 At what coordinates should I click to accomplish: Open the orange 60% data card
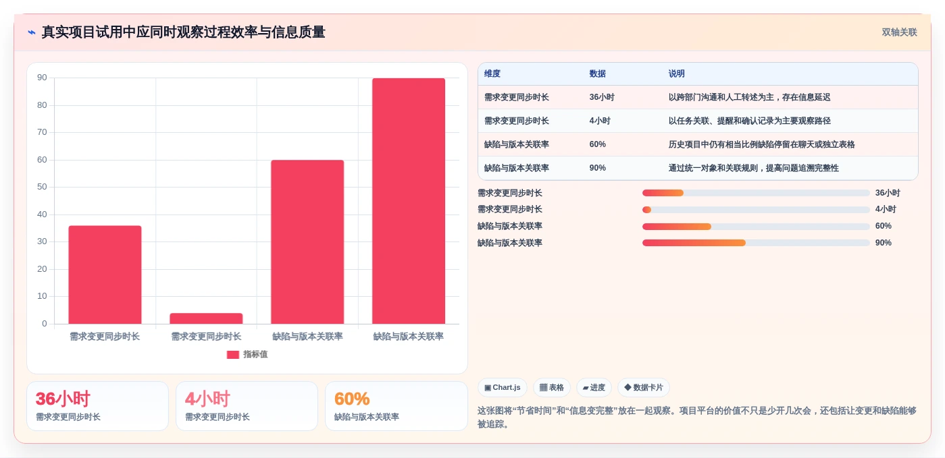[x=397, y=406]
